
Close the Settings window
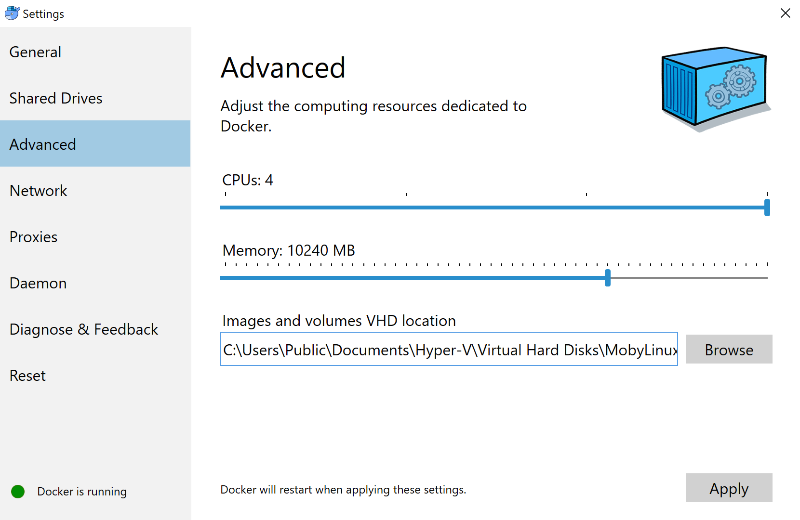tap(786, 13)
